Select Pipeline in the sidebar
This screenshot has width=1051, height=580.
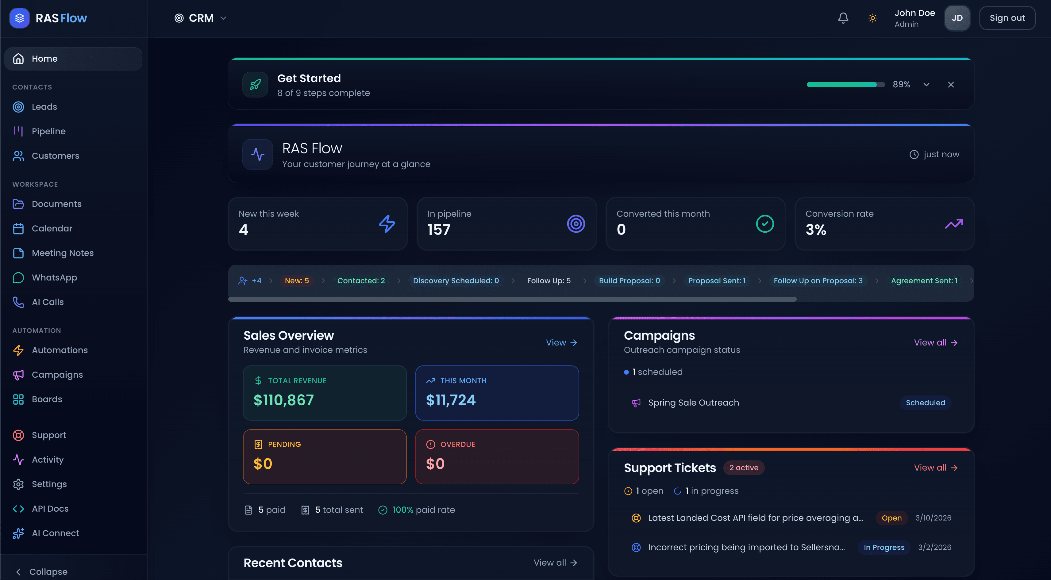(x=48, y=131)
